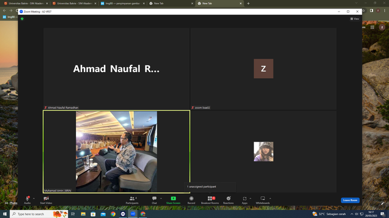Open Chrome's three-dot menu
Viewport: 389px width, 218px height.
(385, 11)
